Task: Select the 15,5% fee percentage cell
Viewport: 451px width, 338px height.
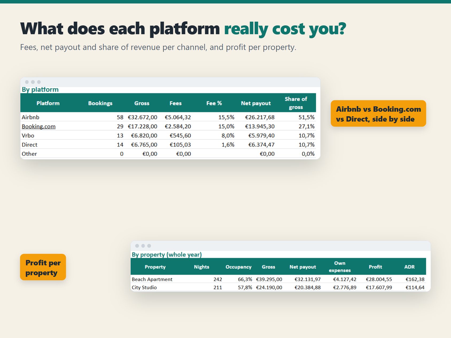Action: point(226,117)
